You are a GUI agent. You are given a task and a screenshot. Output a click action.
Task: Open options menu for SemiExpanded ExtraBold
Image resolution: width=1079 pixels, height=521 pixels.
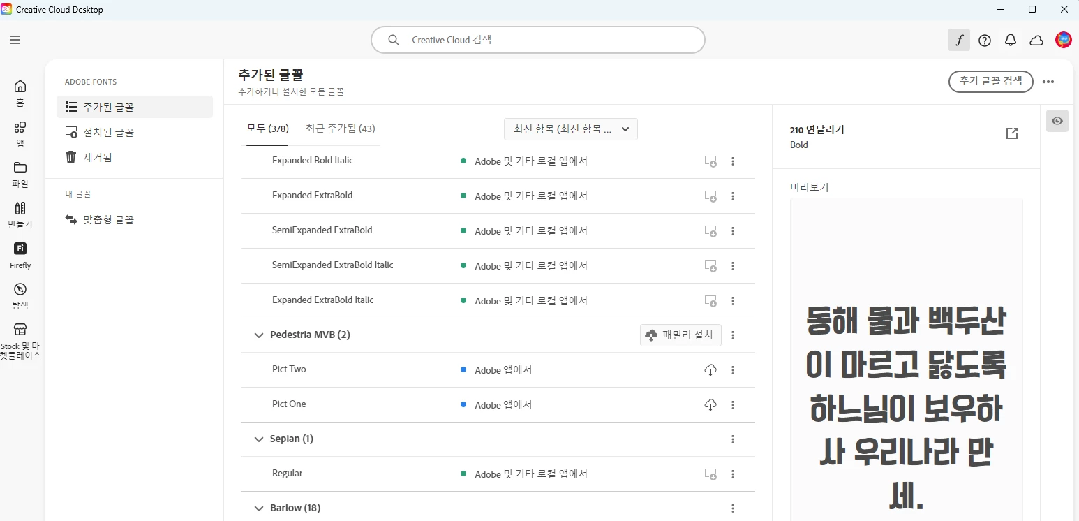(733, 231)
